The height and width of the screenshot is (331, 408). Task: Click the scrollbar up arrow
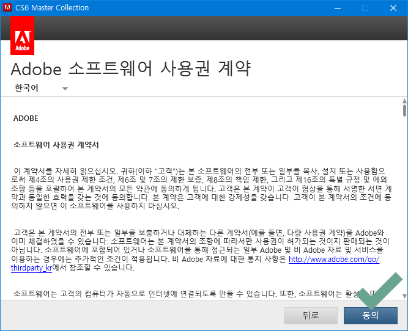[x=404, y=101]
